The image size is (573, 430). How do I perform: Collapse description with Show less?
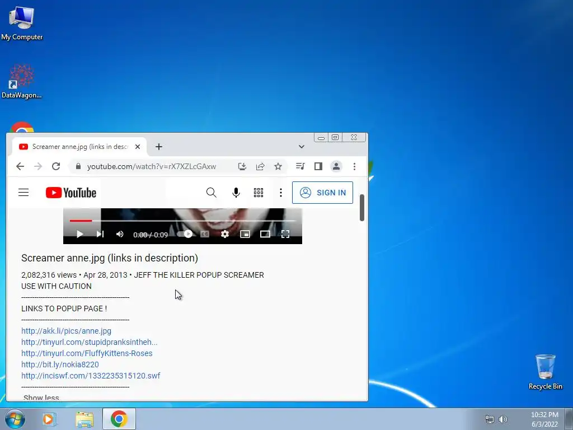click(x=41, y=398)
